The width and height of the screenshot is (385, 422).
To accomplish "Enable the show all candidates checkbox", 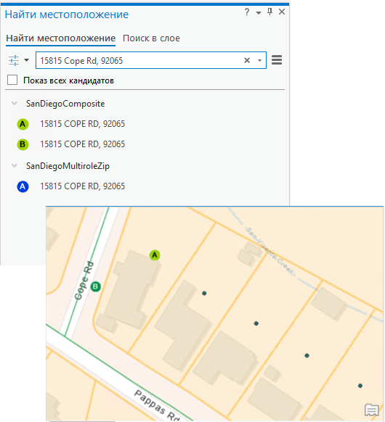I will [12, 80].
